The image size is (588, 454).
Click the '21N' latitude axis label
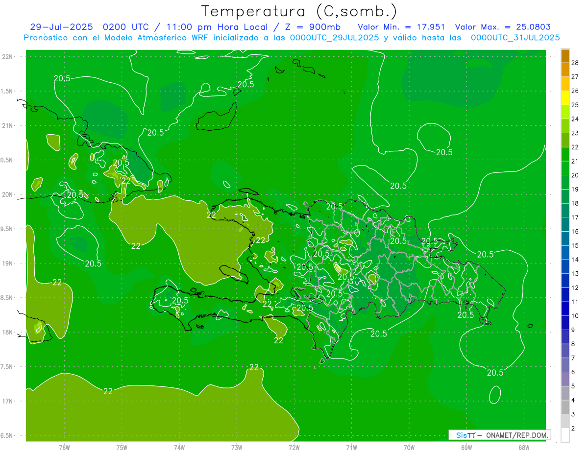point(8,125)
